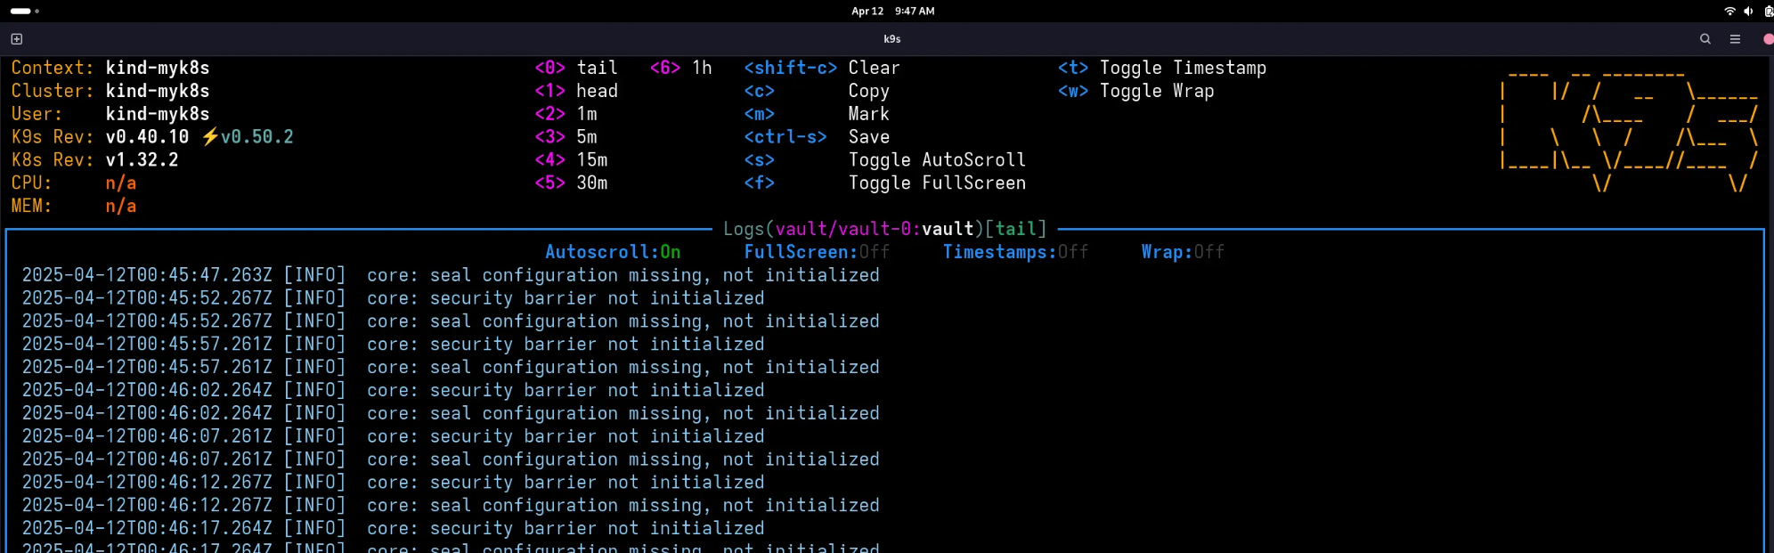Click the k9s ASCII logo
Screen dimensions: 1774x553
1630,131
